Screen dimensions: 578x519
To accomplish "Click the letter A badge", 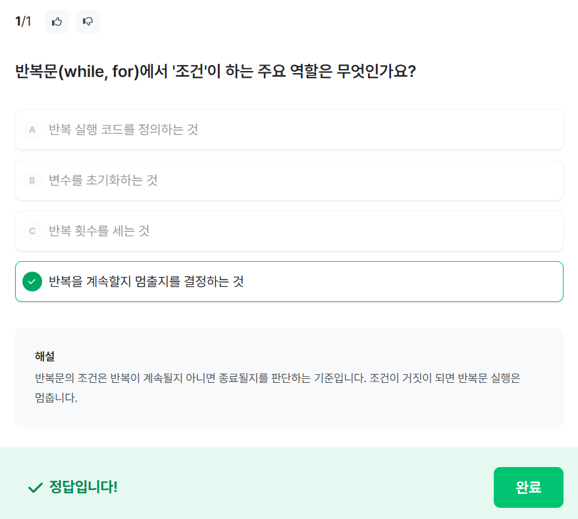I will point(32,130).
